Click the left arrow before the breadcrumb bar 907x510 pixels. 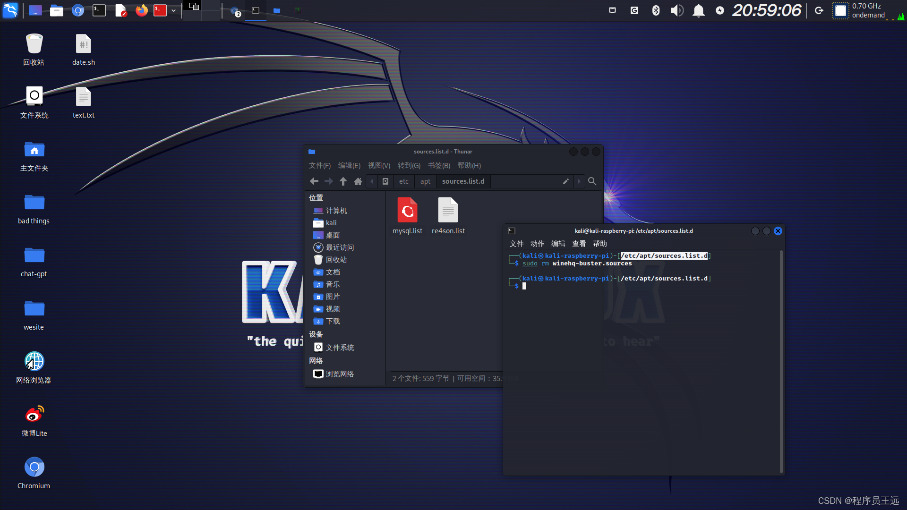371,181
